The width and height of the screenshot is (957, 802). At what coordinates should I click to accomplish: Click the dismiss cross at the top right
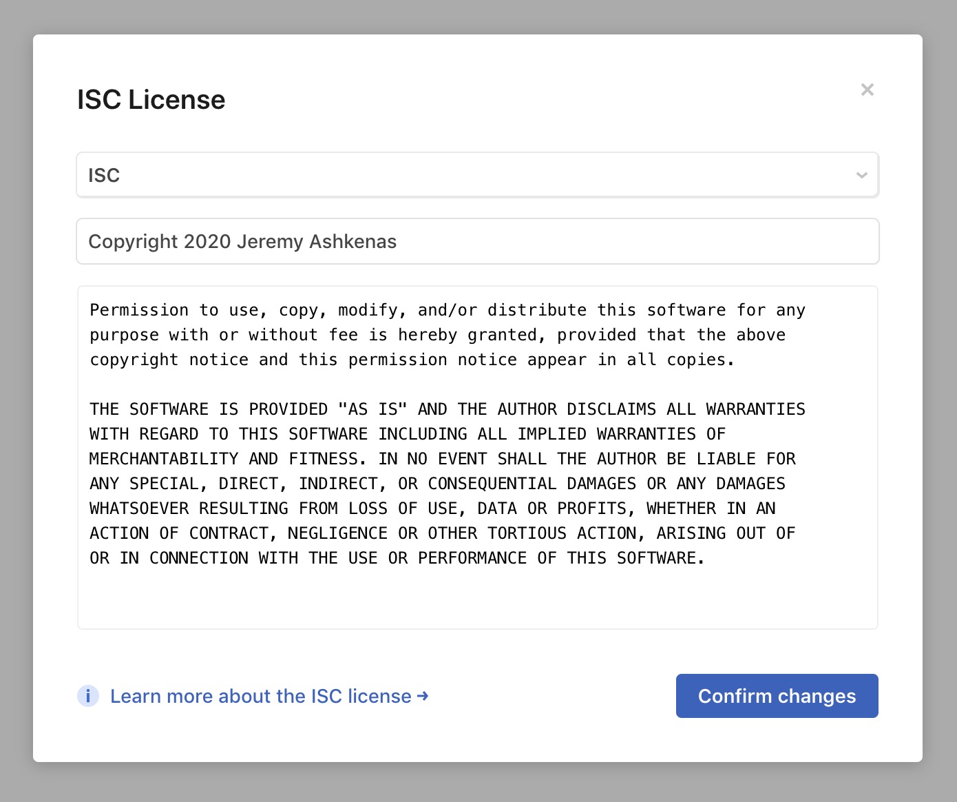[867, 90]
